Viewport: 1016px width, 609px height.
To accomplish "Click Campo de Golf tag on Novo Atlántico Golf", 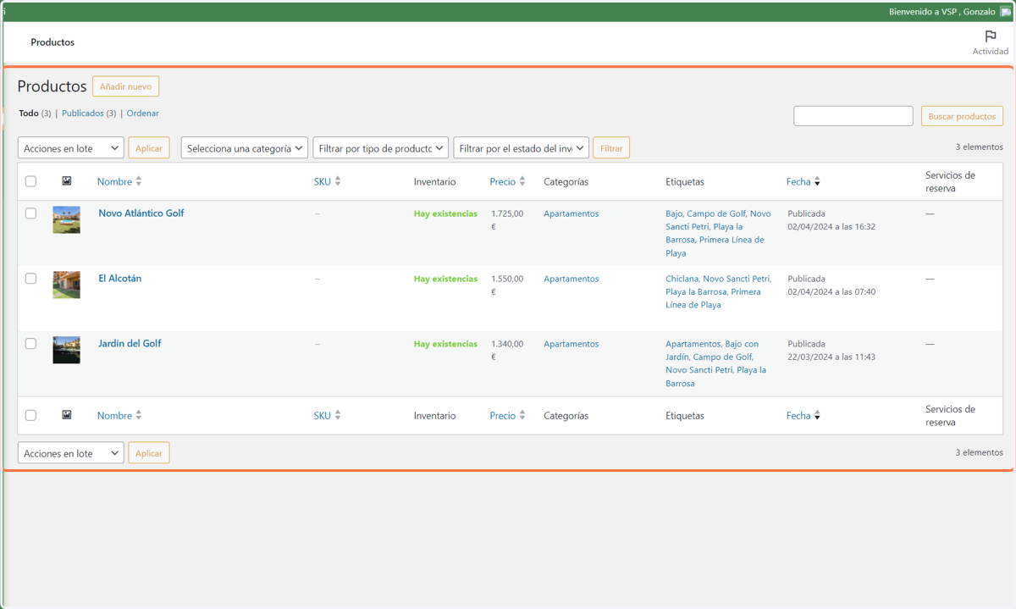I will coord(716,213).
